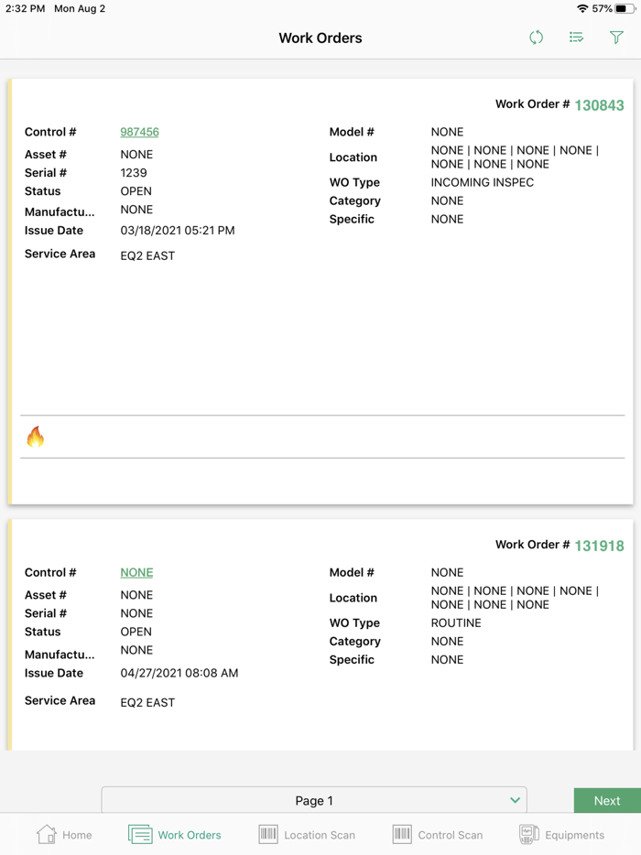Image resolution: width=641 pixels, height=855 pixels.
Task: Select the Home icon in bottom bar
Action: pos(64,834)
